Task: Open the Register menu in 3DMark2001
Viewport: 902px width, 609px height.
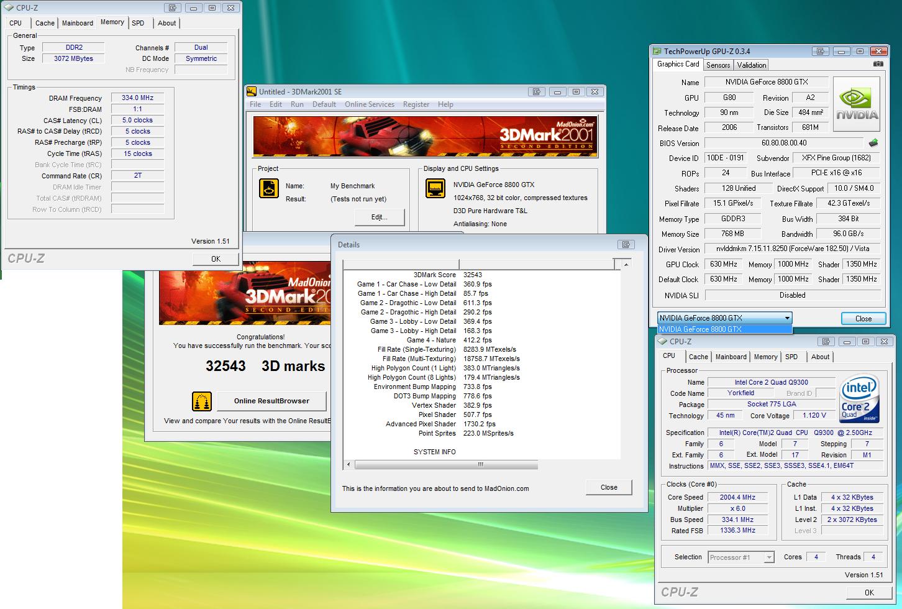Action: (416, 104)
